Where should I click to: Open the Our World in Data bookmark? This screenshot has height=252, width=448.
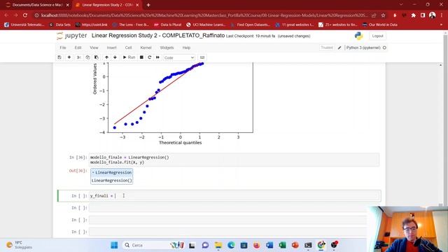pos(379,25)
